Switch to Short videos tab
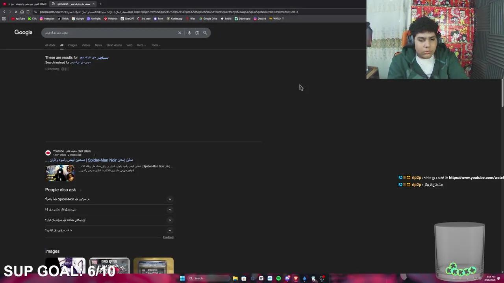 tap(114, 45)
